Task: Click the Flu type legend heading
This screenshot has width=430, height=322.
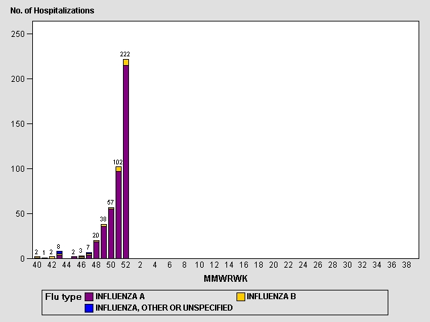Action: [x=63, y=297]
